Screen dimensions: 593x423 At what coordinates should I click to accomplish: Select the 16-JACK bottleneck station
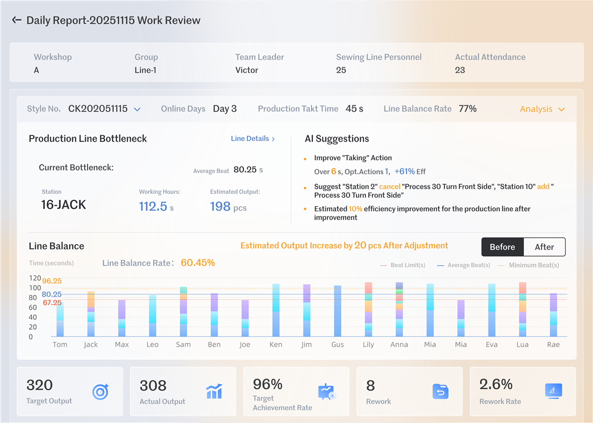pos(63,205)
